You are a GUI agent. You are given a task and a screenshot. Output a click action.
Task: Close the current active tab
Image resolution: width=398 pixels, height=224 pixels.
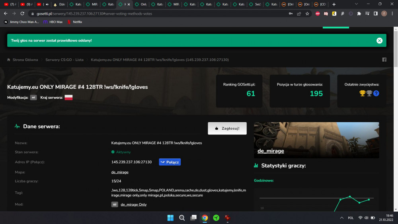point(129,4)
